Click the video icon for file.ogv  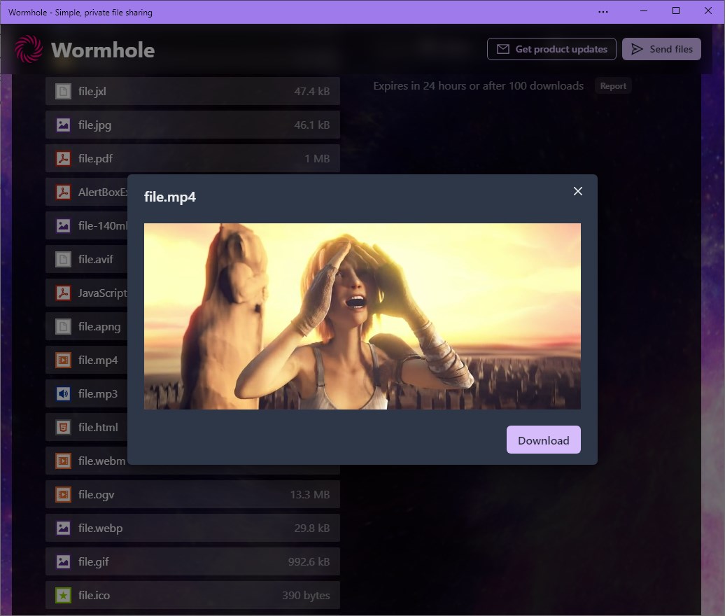point(64,494)
